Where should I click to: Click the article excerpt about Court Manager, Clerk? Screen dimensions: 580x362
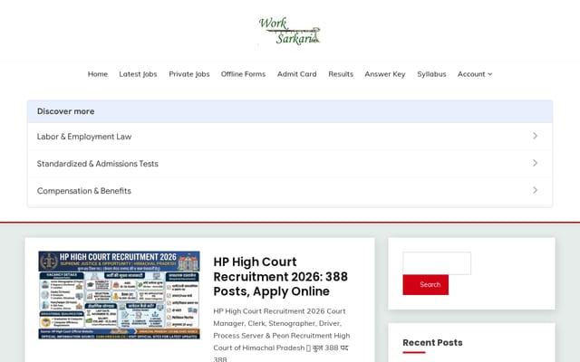click(x=282, y=335)
